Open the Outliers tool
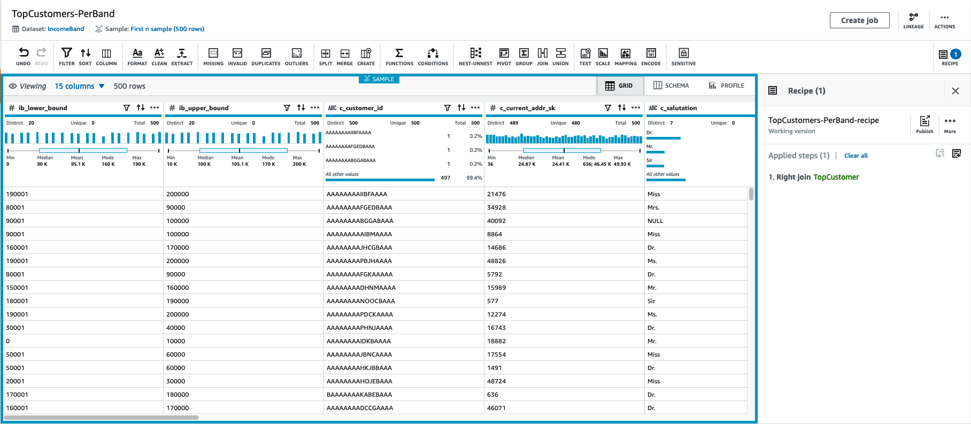Screen dimensions: 971x424 click(x=297, y=56)
